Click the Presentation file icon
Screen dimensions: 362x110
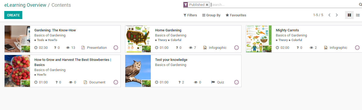tap(83, 48)
